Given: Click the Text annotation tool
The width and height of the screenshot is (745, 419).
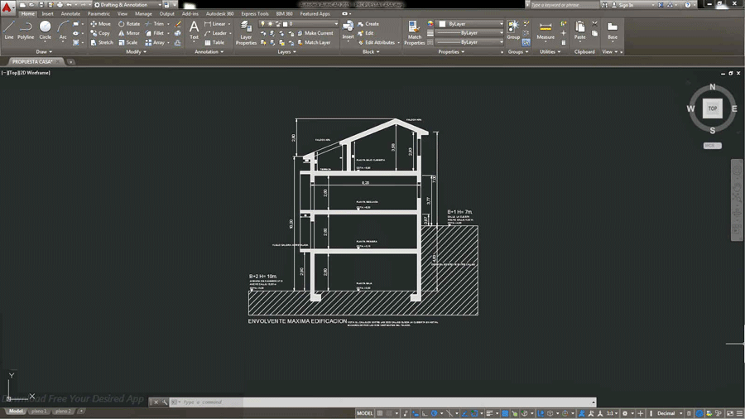Looking at the screenshot, I should tap(194, 30).
